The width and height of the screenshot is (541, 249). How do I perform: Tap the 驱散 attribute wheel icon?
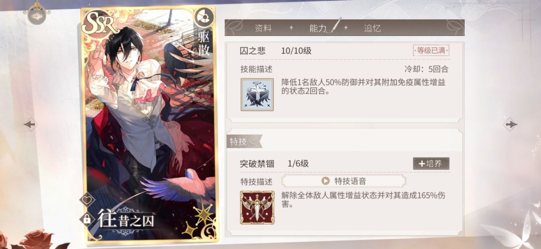203,17
